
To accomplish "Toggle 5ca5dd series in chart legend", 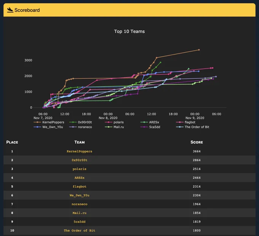I will point(150,127).
